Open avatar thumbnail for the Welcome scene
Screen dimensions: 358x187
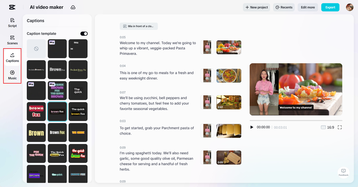click(x=207, y=47)
